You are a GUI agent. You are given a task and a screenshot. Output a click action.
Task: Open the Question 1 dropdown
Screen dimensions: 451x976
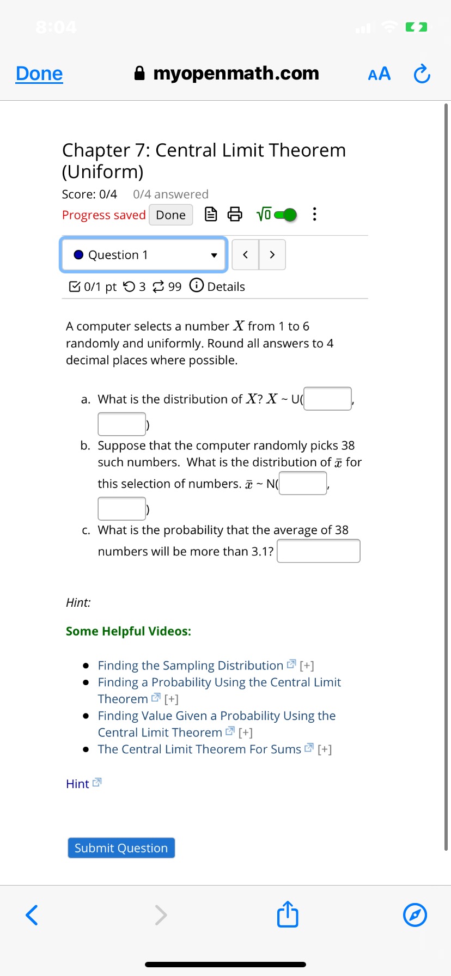(214, 255)
